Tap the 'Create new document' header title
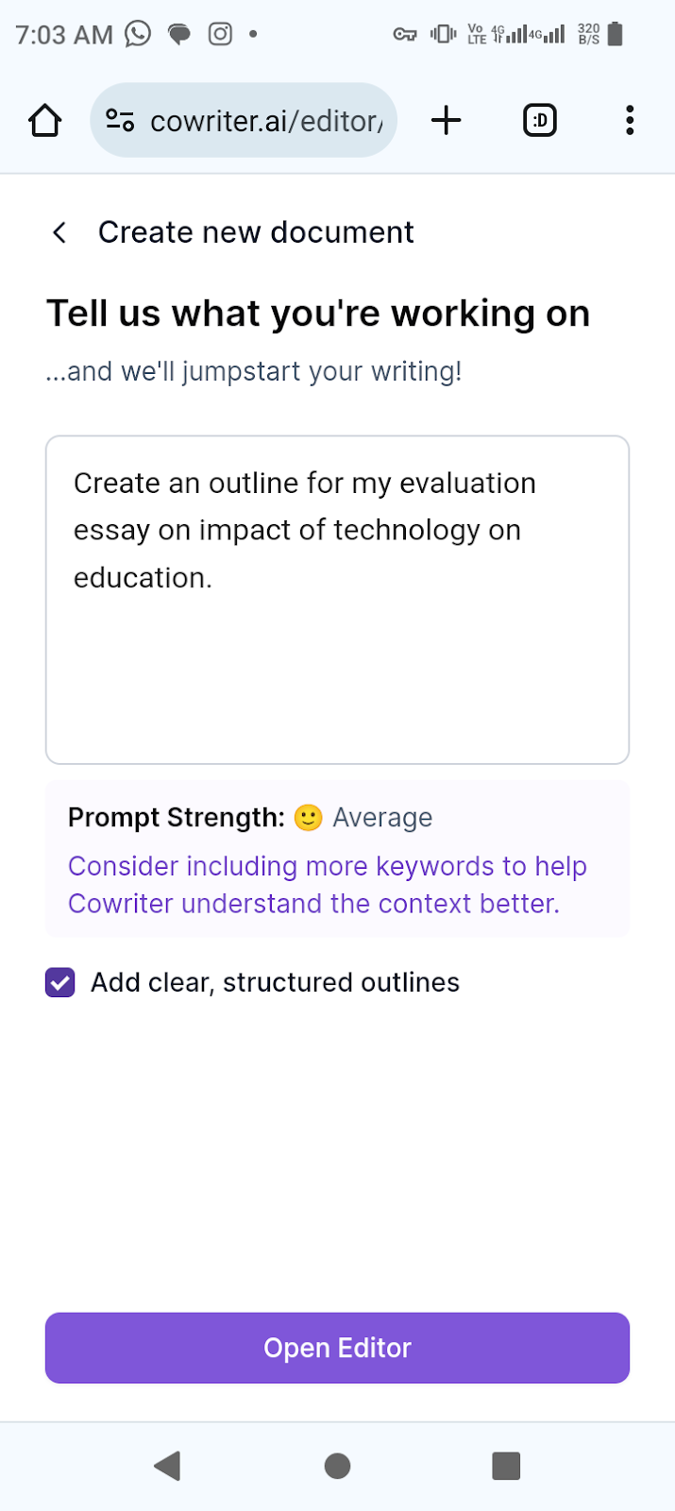 pos(256,232)
